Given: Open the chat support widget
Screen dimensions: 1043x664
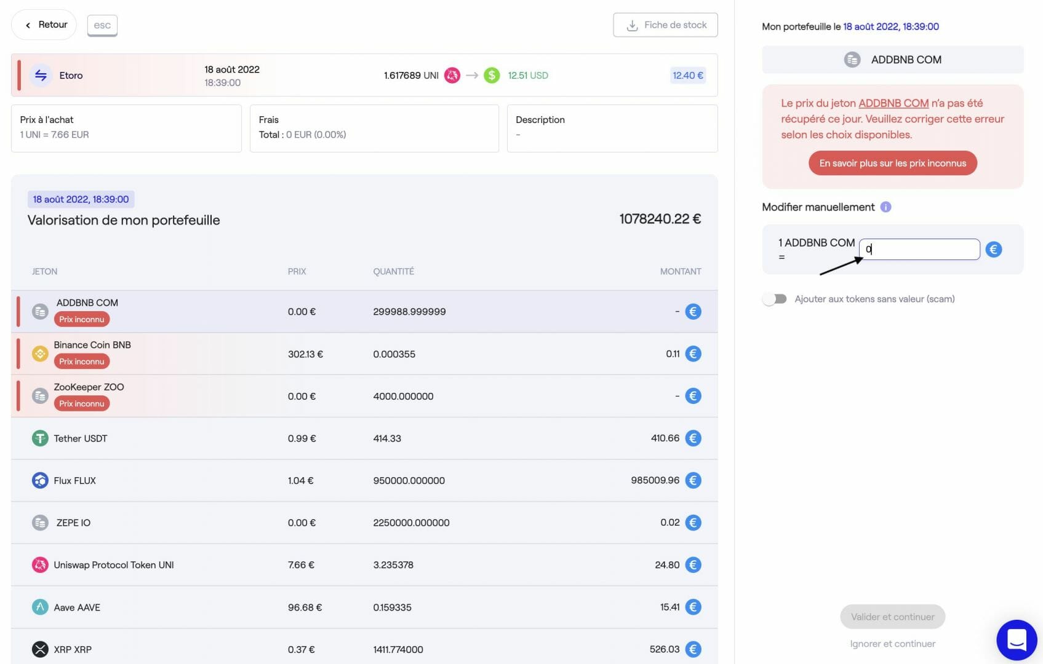Looking at the screenshot, I should tap(1017, 640).
